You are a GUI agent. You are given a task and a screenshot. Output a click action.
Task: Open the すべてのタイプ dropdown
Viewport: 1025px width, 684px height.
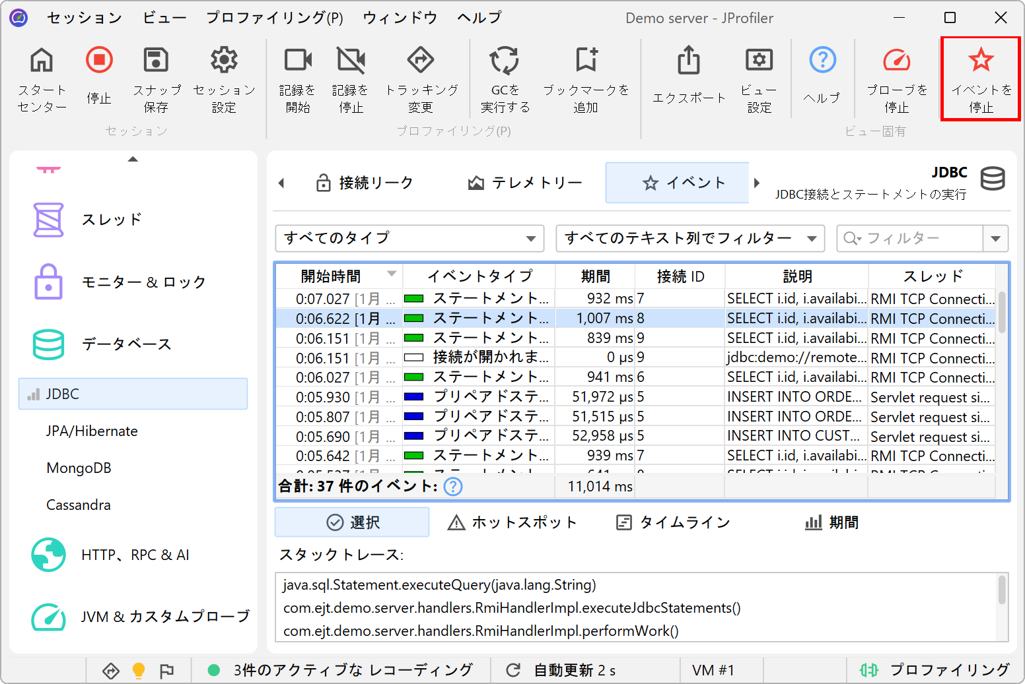(409, 238)
